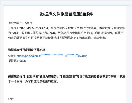Screen dimensions: 132x103
Task: Click the greeting 尊敬的客户，您好！
Action: click(20, 23)
